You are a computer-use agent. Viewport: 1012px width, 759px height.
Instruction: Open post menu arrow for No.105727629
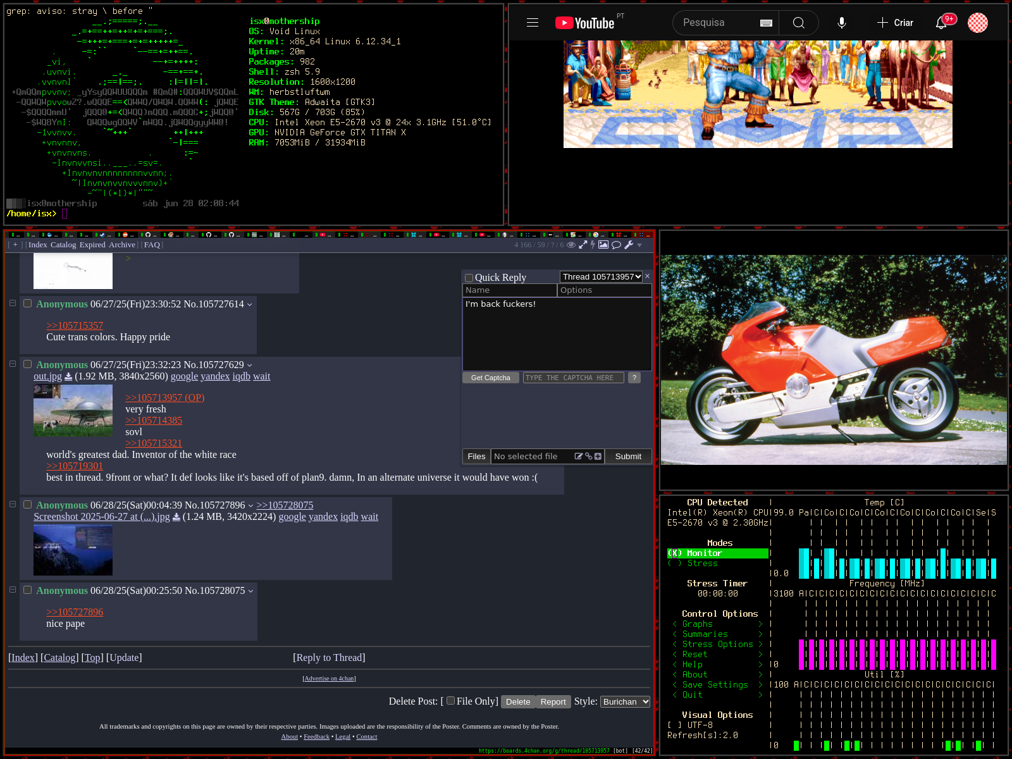249,366
